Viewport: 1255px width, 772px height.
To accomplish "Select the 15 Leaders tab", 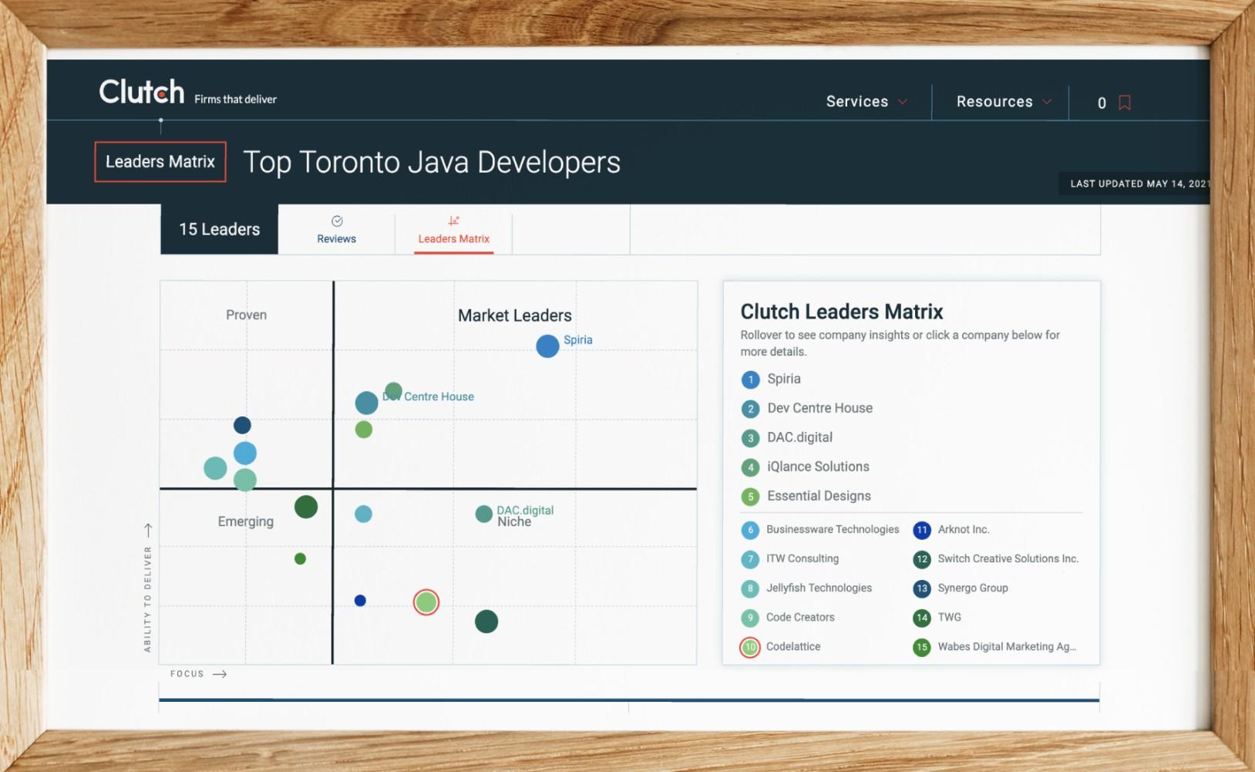I will pyautogui.click(x=220, y=229).
